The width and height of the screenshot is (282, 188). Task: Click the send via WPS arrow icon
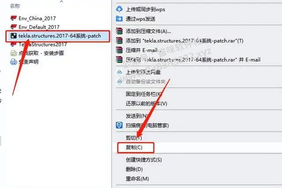click(x=119, y=18)
